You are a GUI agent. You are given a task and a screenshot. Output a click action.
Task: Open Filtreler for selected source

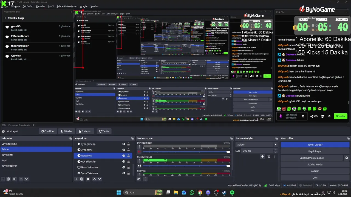click(66, 131)
